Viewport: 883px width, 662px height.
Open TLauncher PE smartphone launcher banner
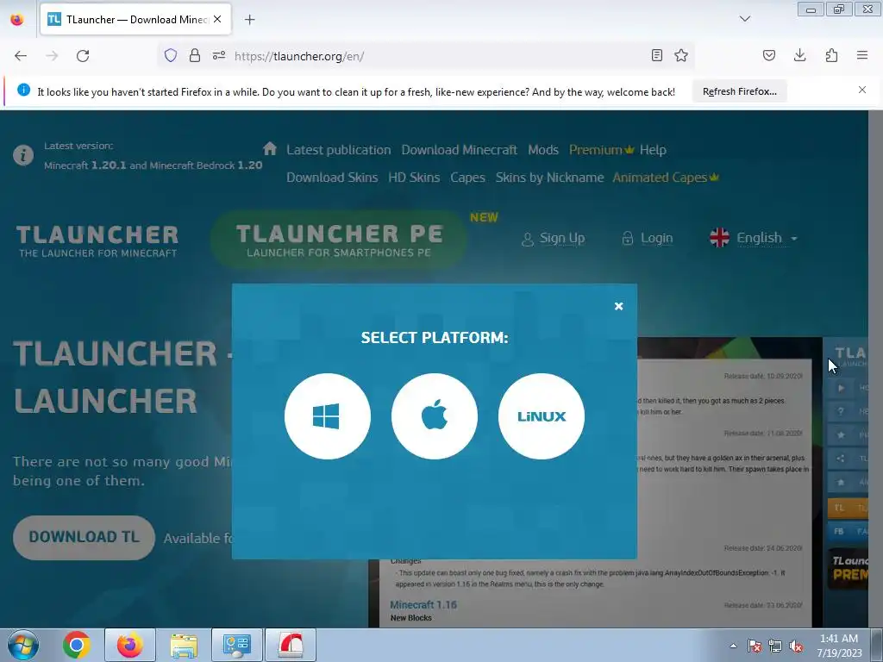click(339, 240)
